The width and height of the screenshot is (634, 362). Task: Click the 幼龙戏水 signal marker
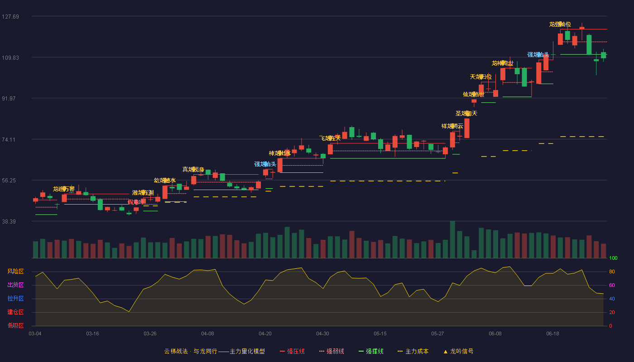click(165, 180)
